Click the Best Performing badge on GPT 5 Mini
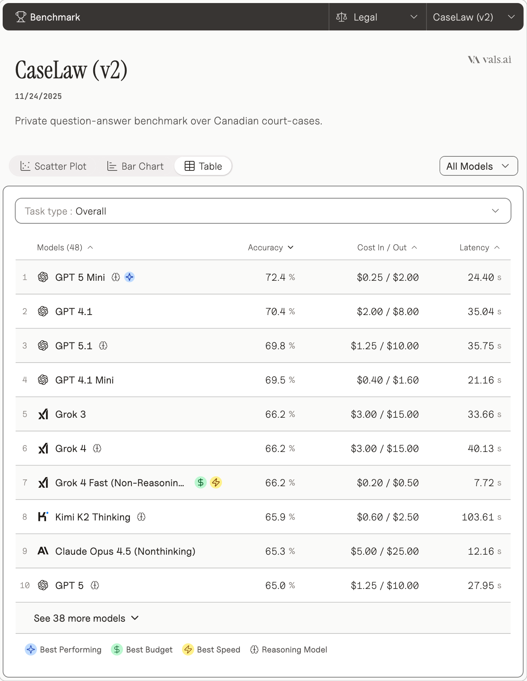Image resolution: width=527 pixels, height=681 pixels. tap(129, 277)
